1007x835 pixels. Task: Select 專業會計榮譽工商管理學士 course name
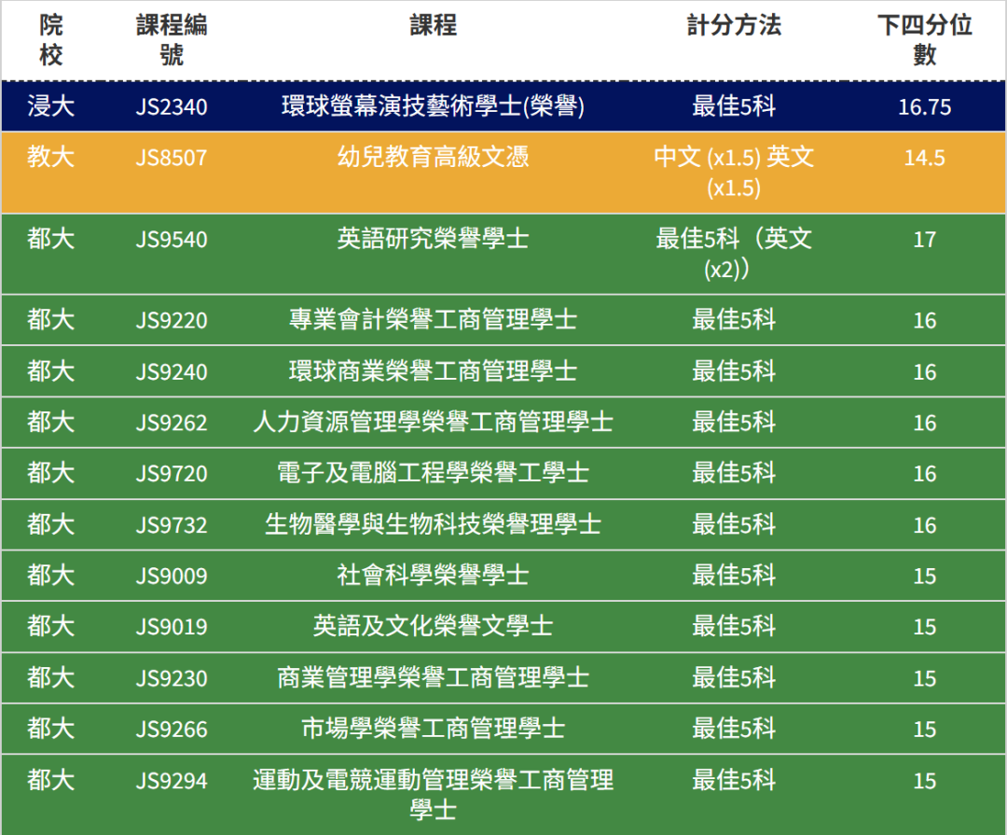[434, 319]
